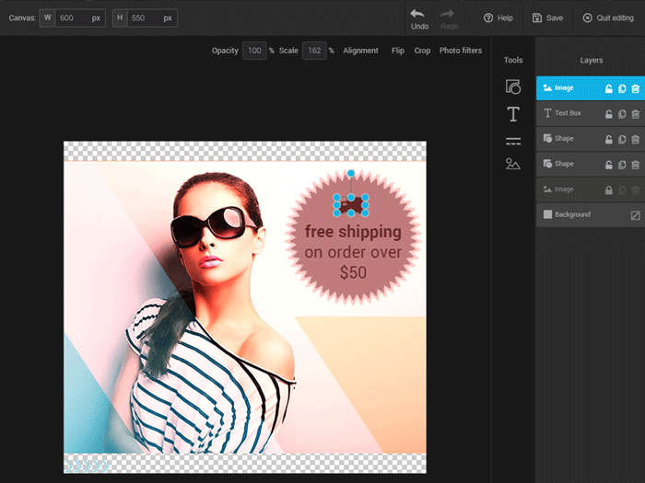Select the Image tool in Tools panel
Image resolution: width=645 pixels, height=483 pixels.
point(513,165)
